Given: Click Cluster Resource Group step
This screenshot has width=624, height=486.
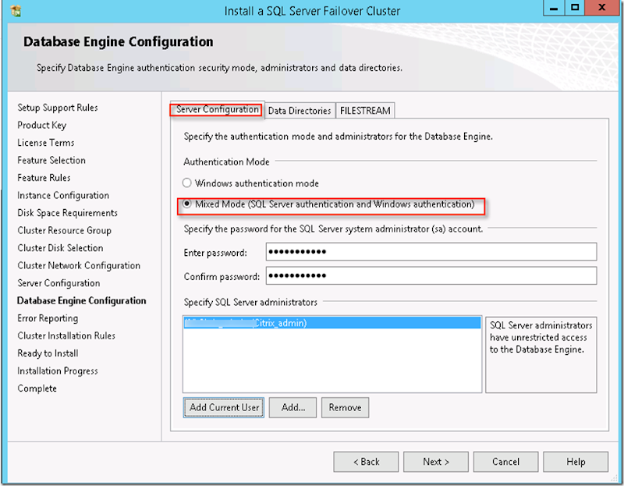Looking at the screenshot, I should [64, 230].
